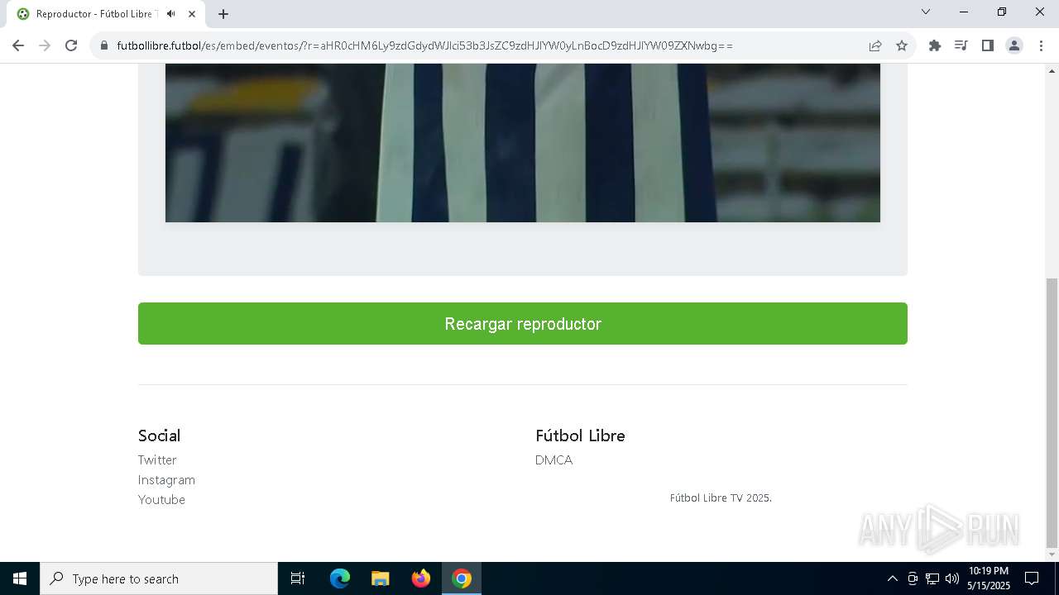Open site info via the padlock icon

[104, 45]
